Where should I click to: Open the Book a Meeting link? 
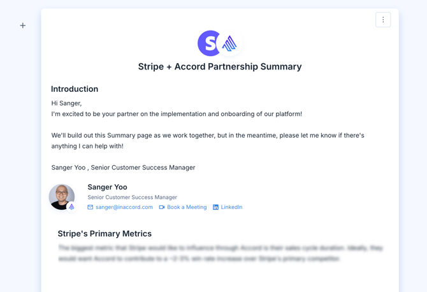(x=187, y=207)
